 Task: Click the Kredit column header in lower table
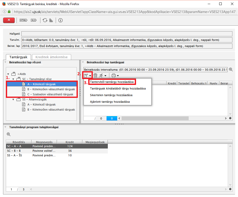pyautogui.click(x=70, y=142)
